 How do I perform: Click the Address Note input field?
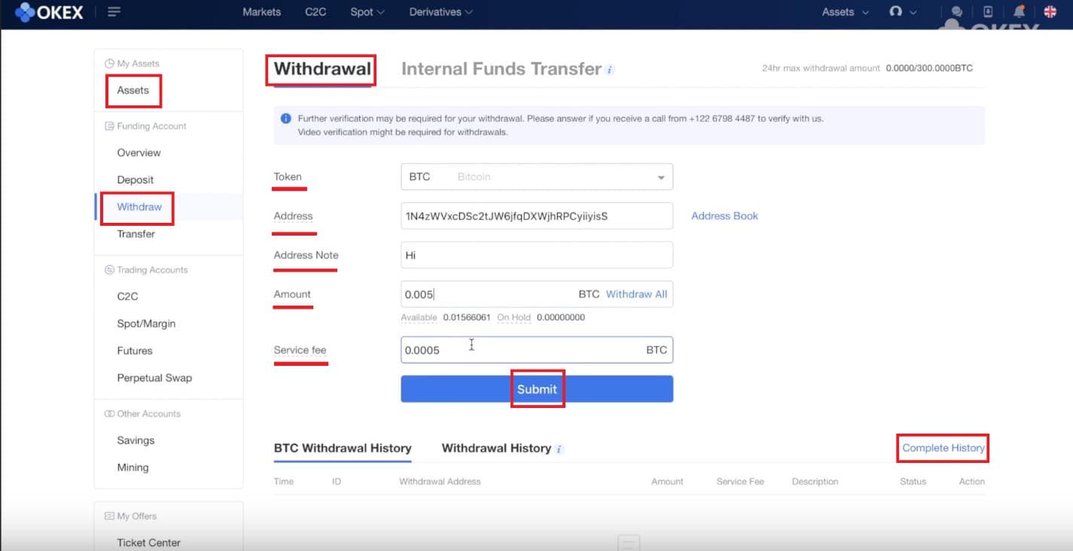(537, 255)
